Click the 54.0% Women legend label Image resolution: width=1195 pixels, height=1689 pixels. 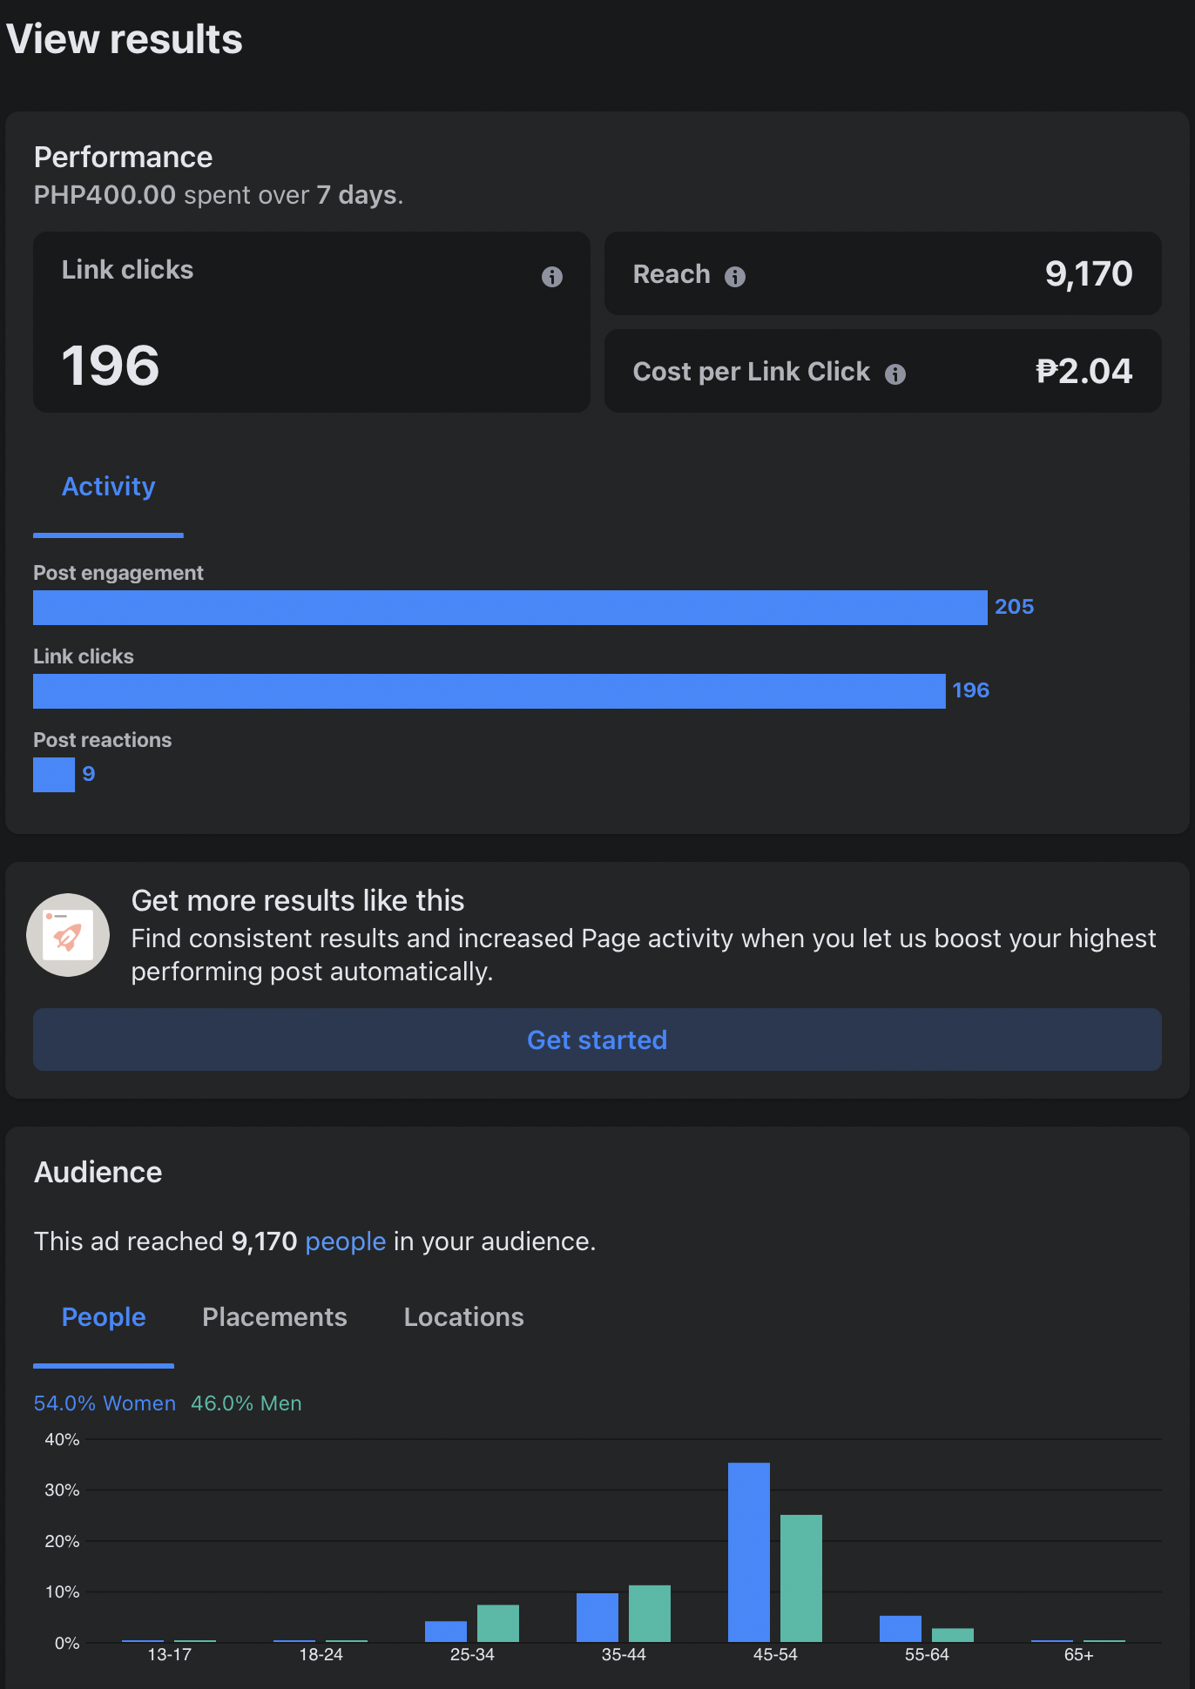click(x=105, y=1403)
